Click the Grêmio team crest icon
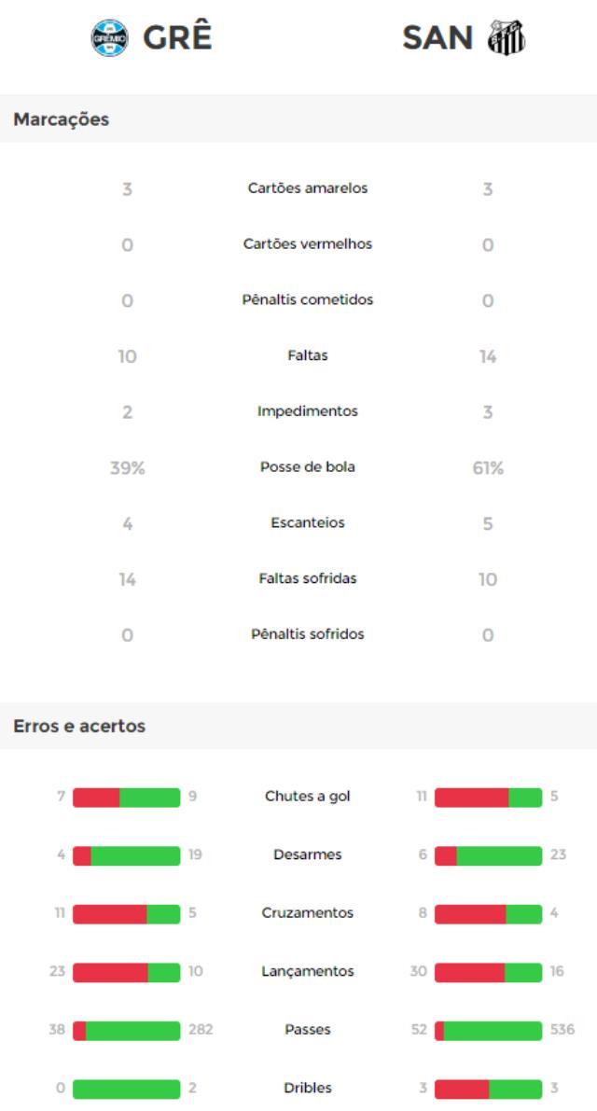 110,37
